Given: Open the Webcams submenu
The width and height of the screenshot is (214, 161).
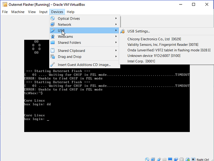Looking at the screenshot, I should point(85,36).
